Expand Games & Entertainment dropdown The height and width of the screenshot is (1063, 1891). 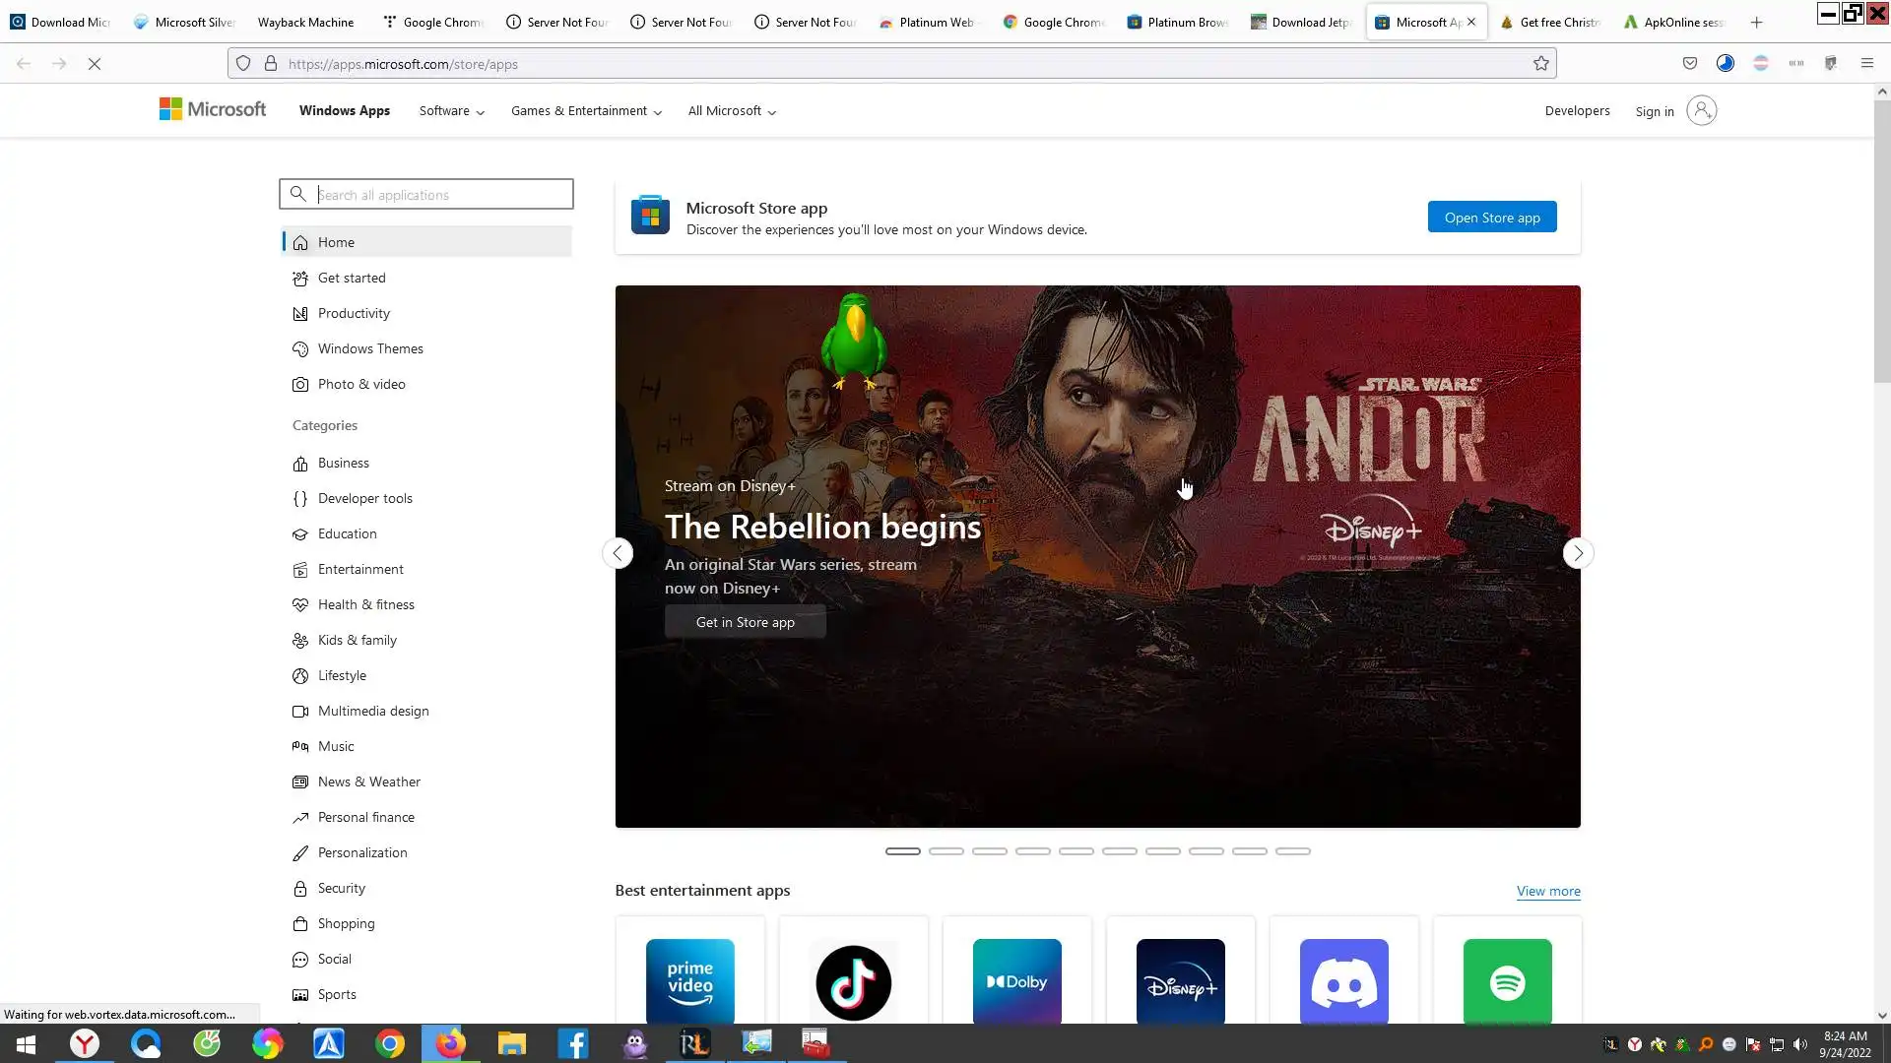point(586,111)
